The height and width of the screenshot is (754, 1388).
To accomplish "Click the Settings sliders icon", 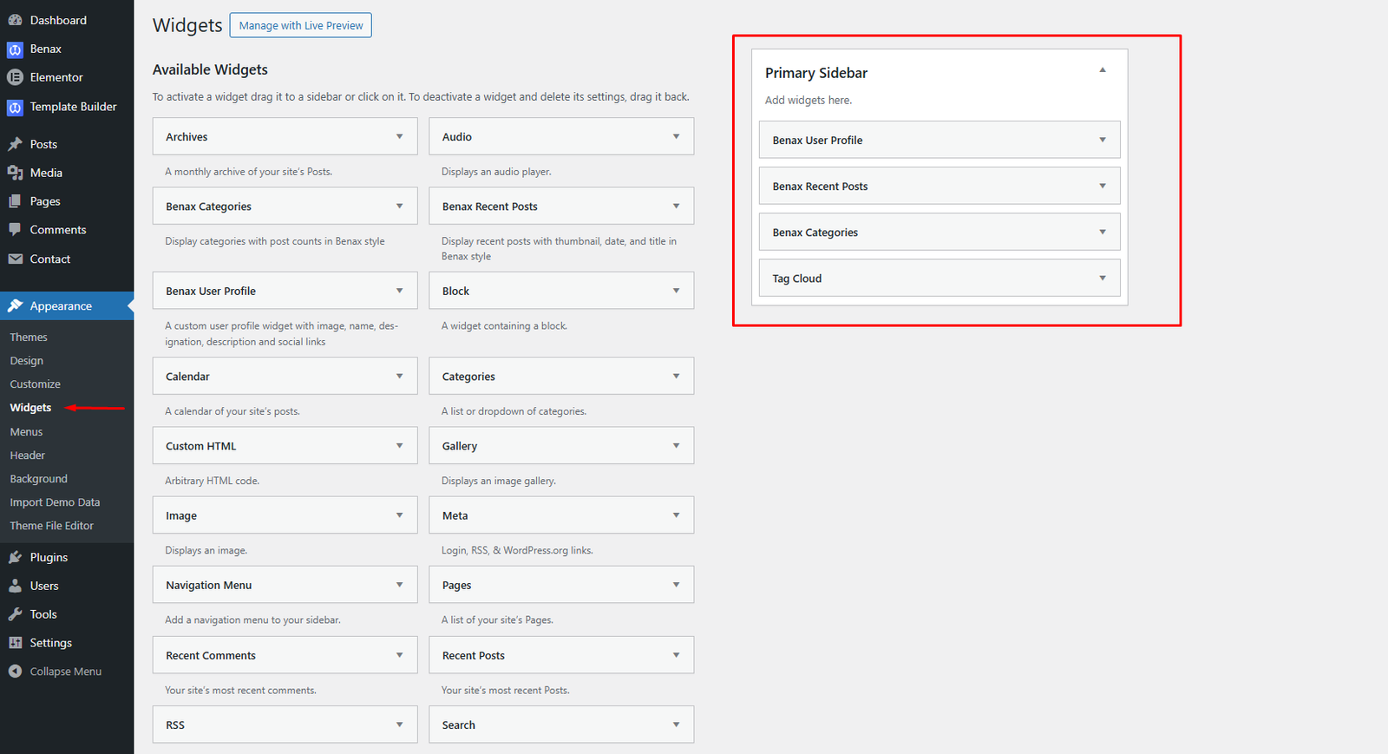I will pos(15,643).
